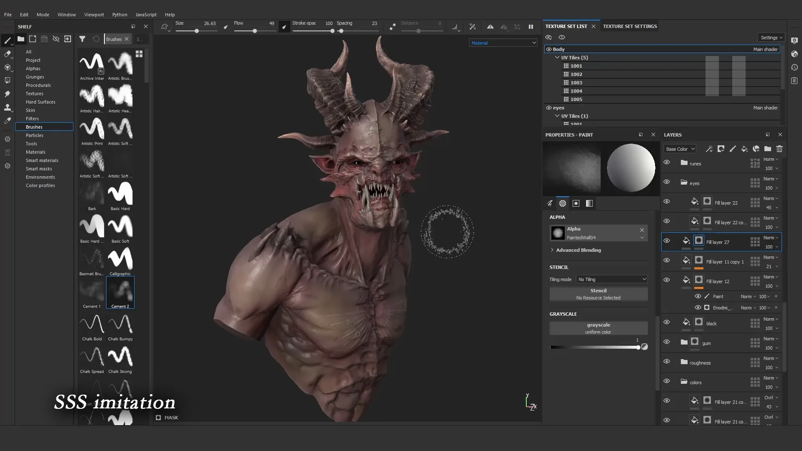The image size is (802, 451).
Task: Add a new fill layer in Layers panel
Action: point(744,149)
